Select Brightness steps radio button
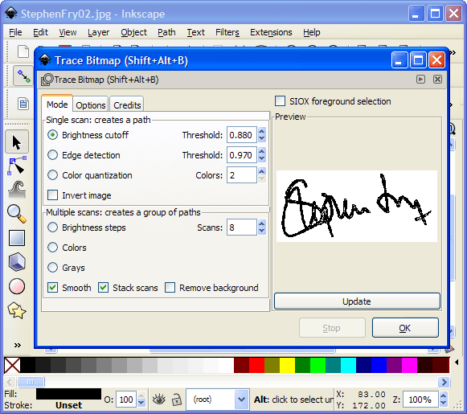The width and height of the screenshot is (467, 414). (53, 227)
